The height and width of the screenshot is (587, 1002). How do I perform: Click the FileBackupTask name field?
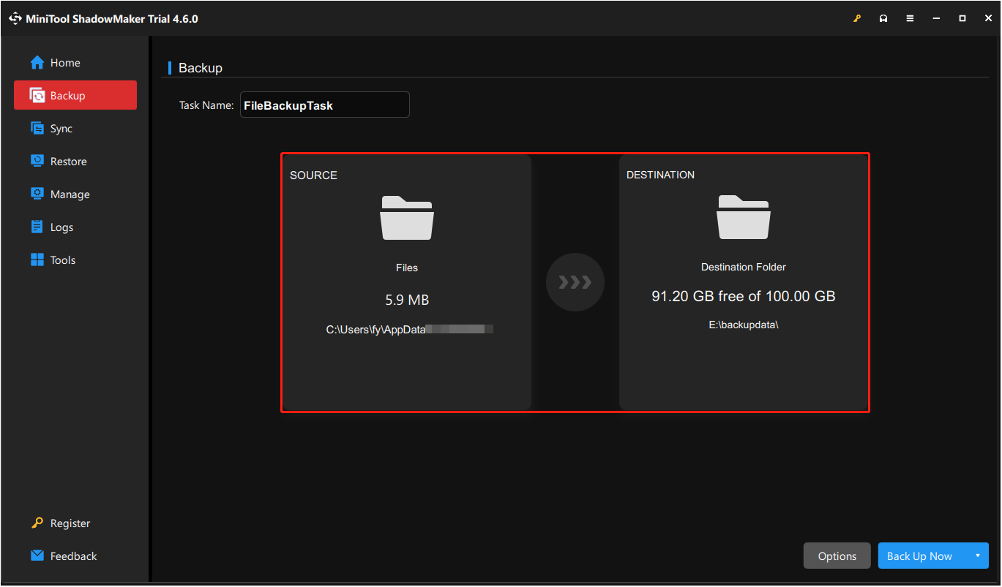point(325,105)
